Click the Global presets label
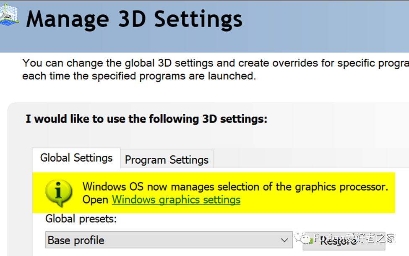This screenshot has height=256, width=409. (81, 219)
